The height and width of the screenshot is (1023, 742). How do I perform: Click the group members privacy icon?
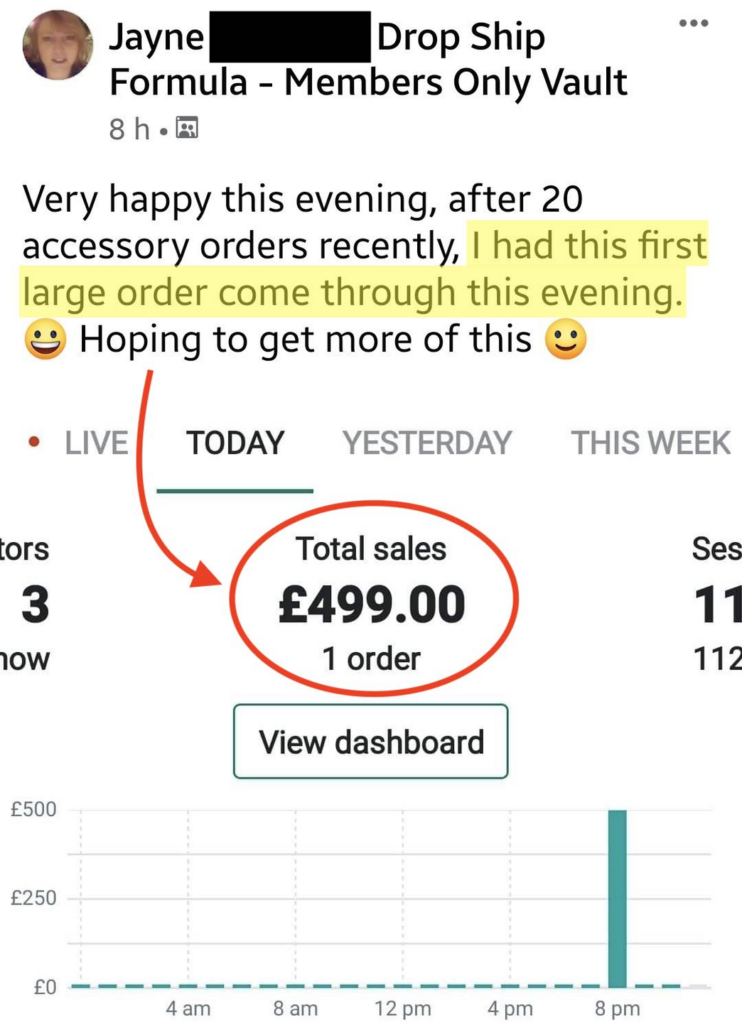[x=187, y=128]
